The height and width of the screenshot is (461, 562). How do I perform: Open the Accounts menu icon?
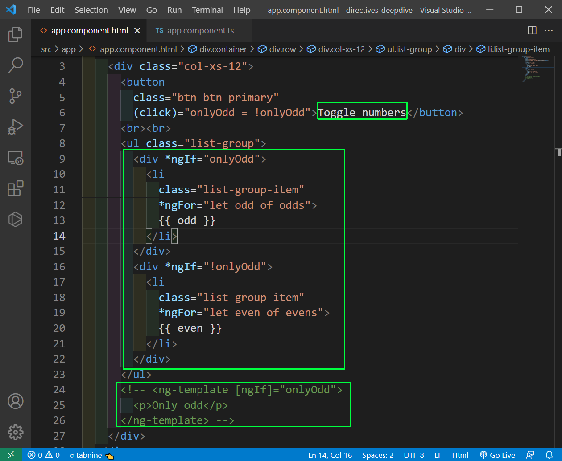(x=15, y=401)
